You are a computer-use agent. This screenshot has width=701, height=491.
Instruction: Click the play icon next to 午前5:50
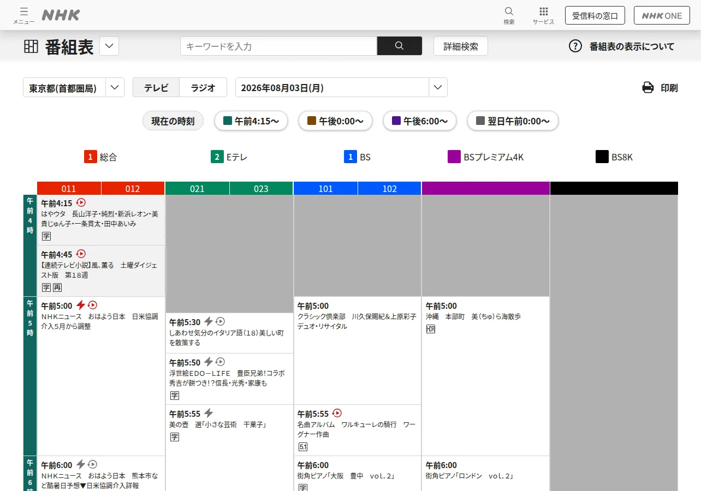pyautogui.click(x=220, y=362)
